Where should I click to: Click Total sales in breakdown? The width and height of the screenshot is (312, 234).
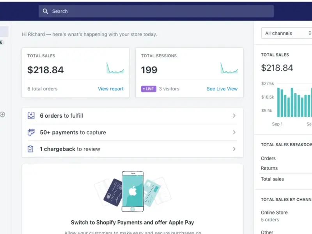(x=272, y=179)
